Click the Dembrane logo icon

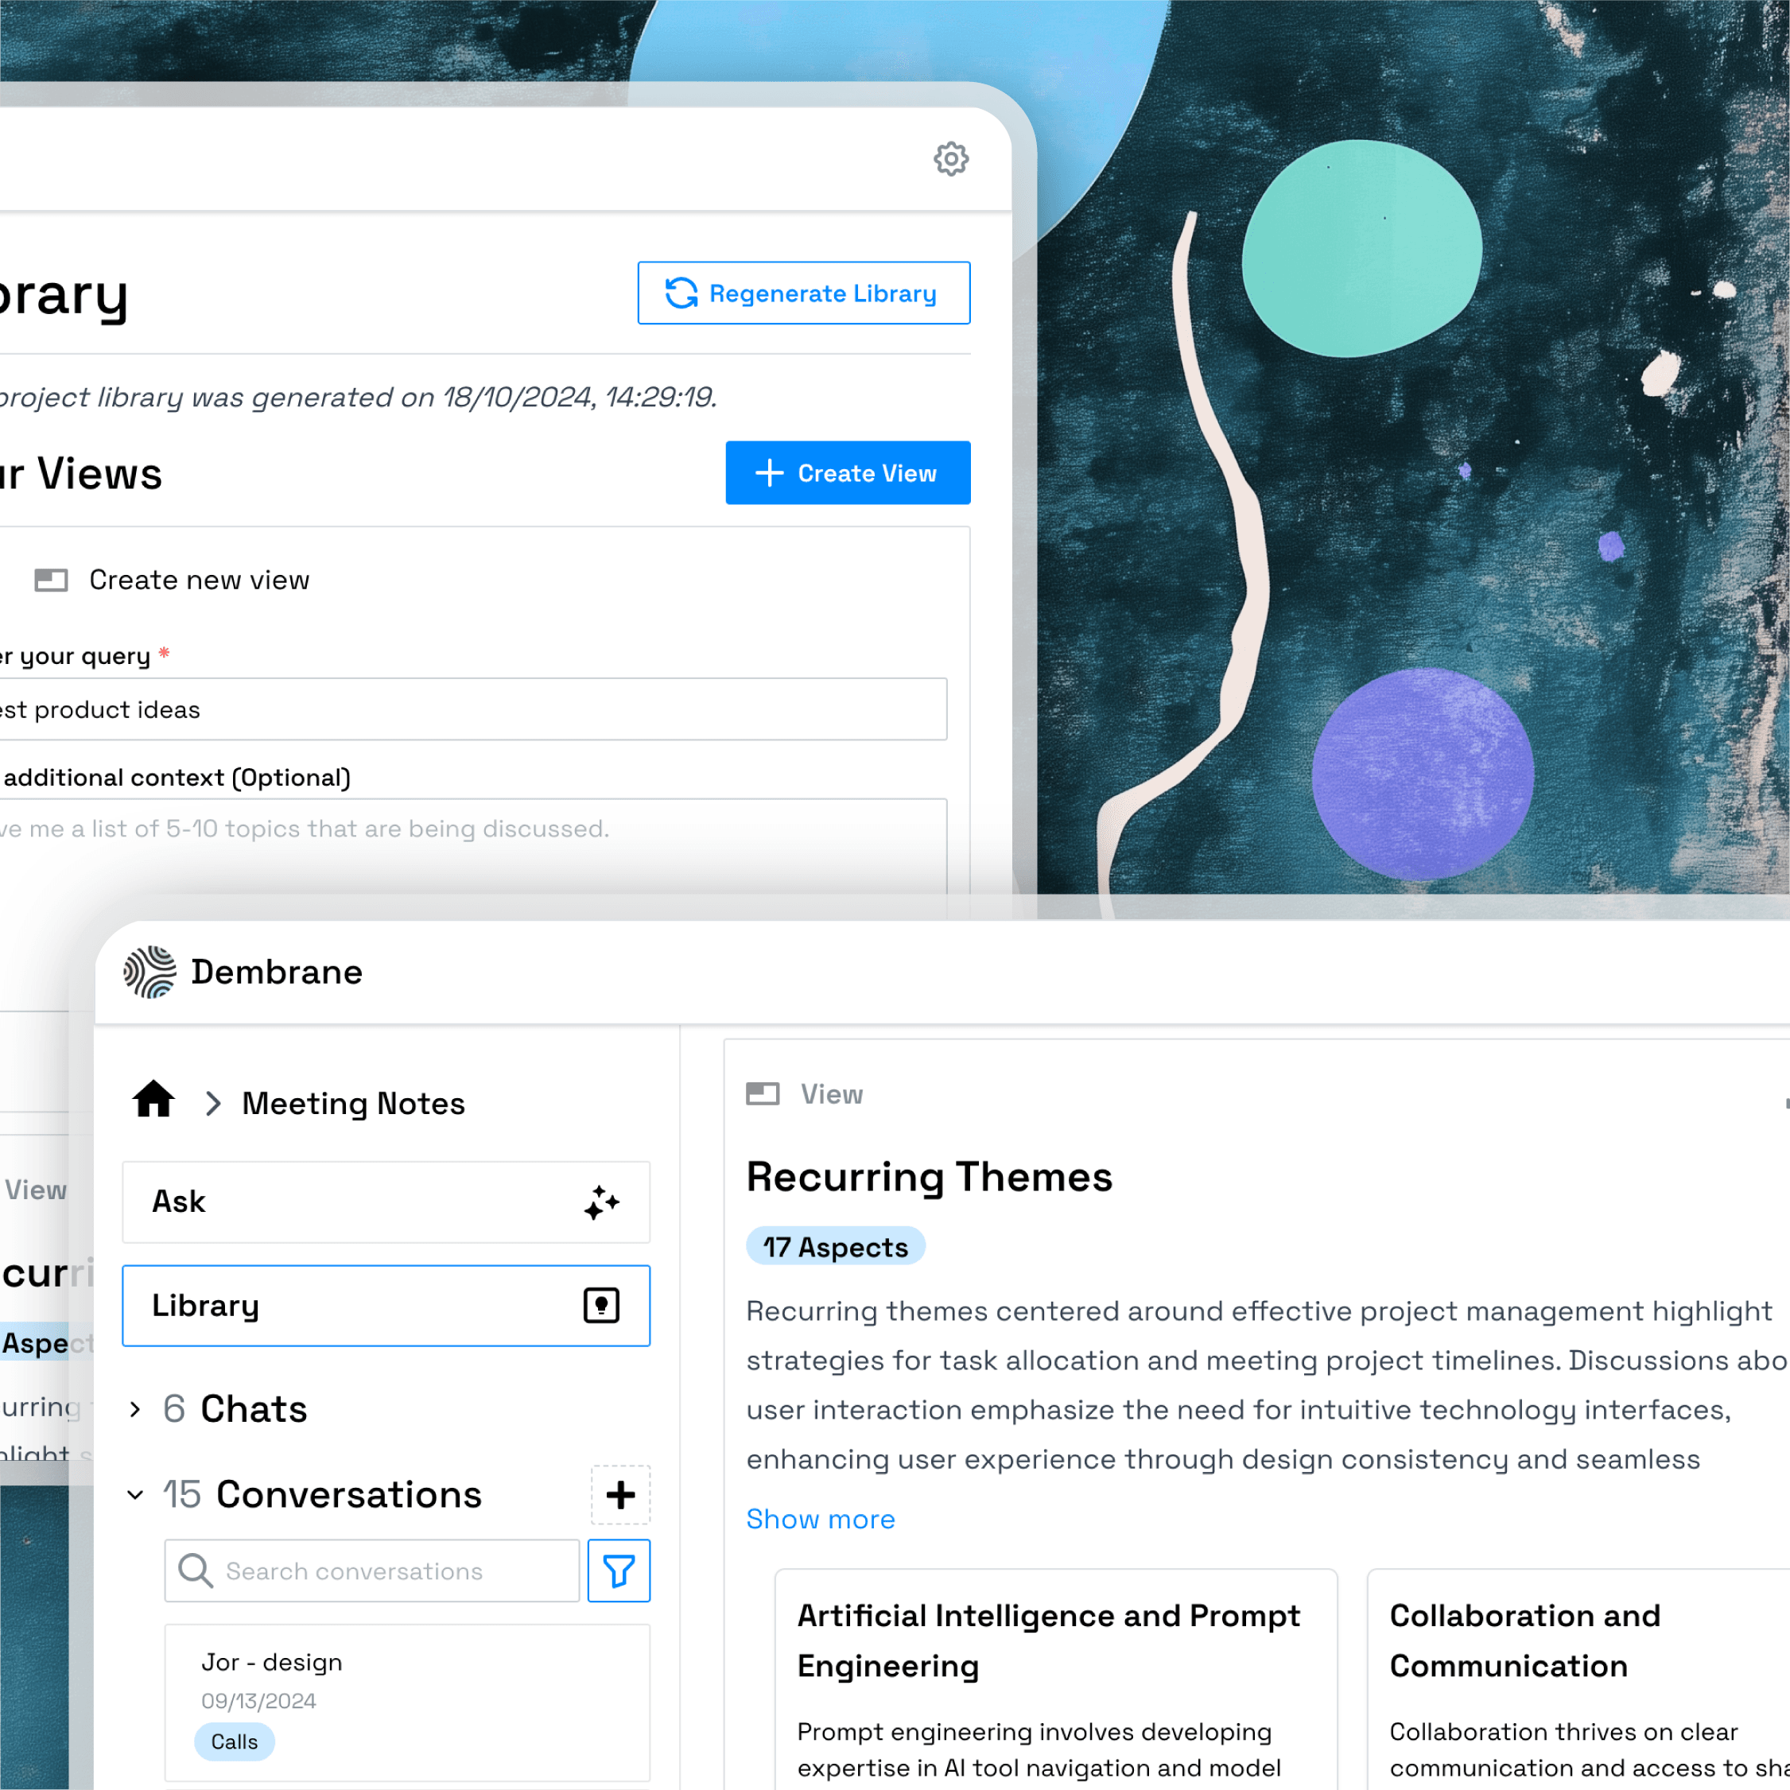coord(149,972)
